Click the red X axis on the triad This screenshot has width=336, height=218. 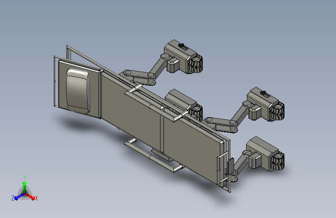[31, 197]
